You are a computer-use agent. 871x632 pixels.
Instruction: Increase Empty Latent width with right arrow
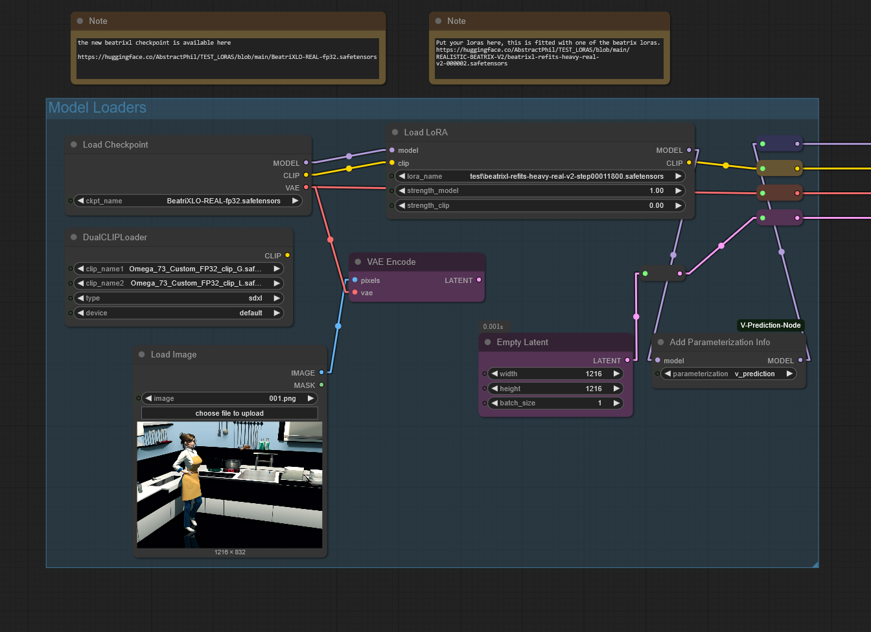tap(616, 374)
